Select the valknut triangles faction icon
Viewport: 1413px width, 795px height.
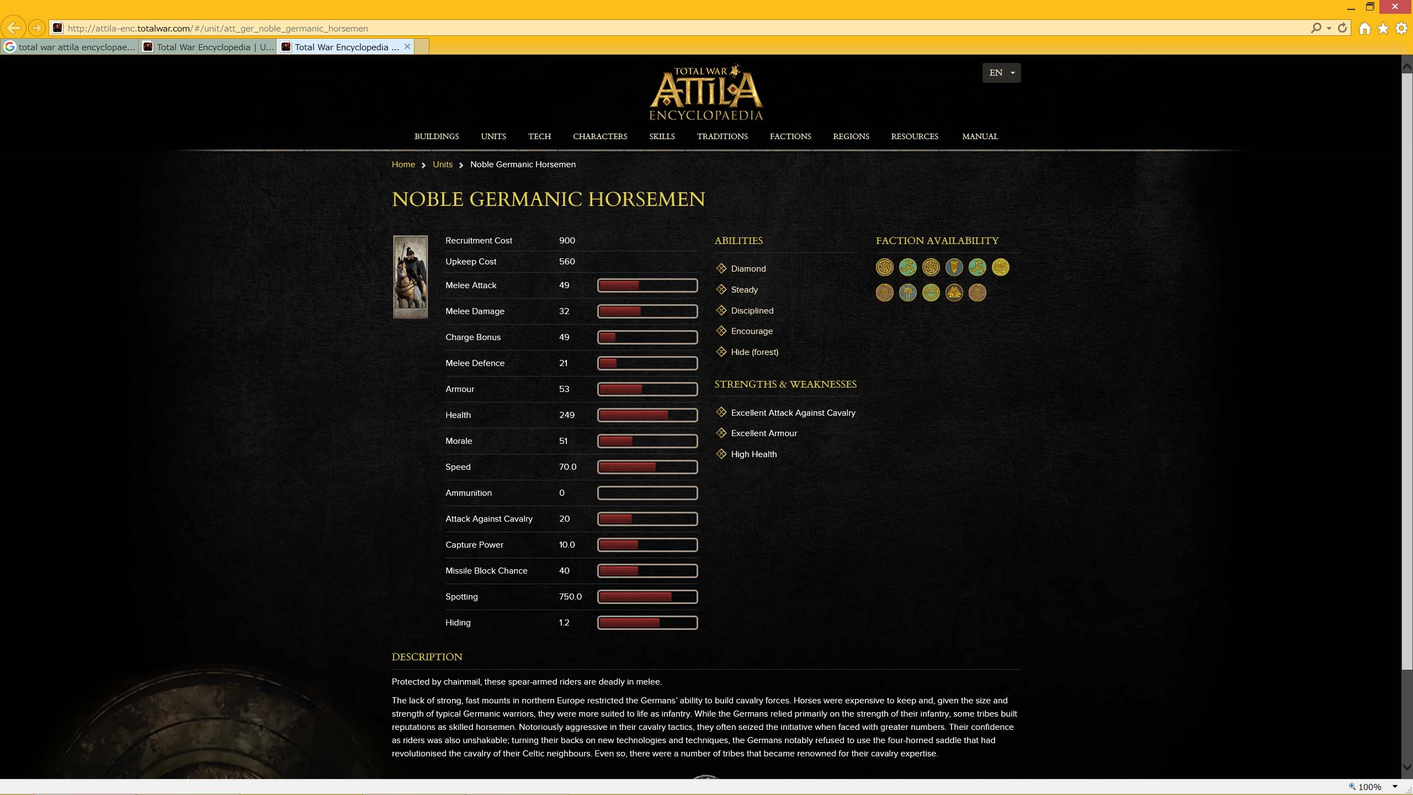tap(954, 293)
